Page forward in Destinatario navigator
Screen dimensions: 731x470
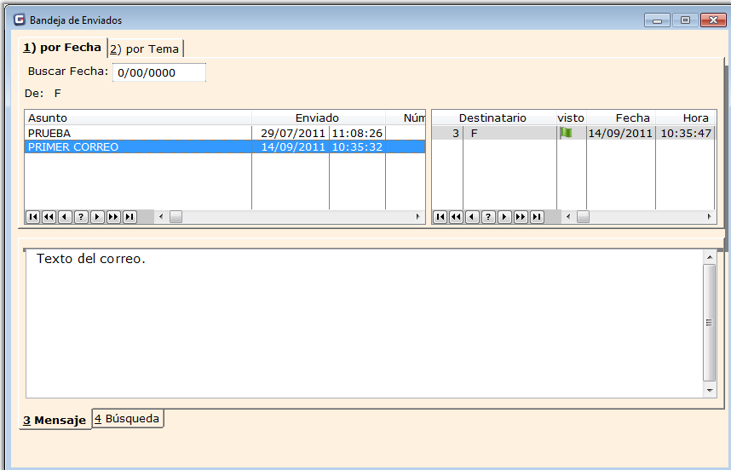pyautogui.click(x=521, y=217)
